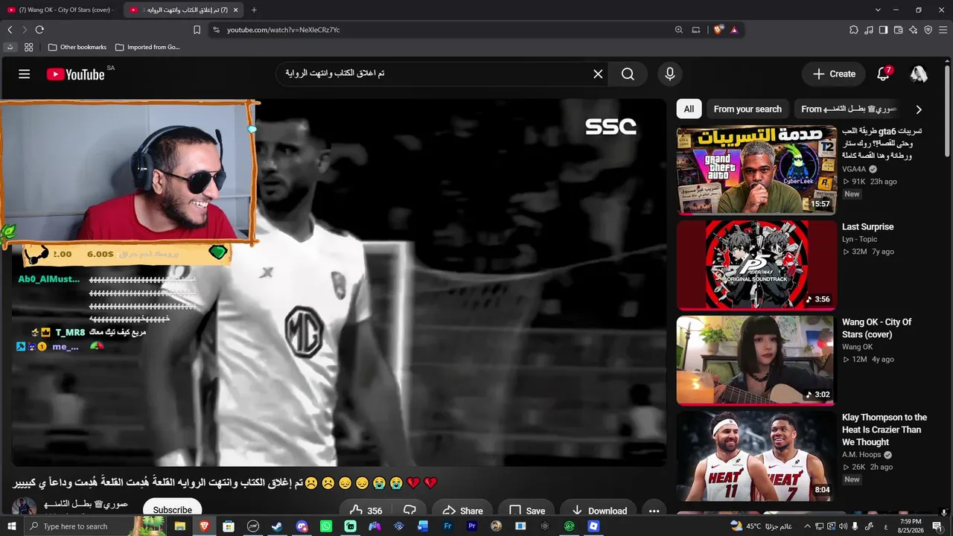The width and height of the screenshot is (953, 536).
Task: Open the "Last Surprise" video thumbnail
Action: 756,265
